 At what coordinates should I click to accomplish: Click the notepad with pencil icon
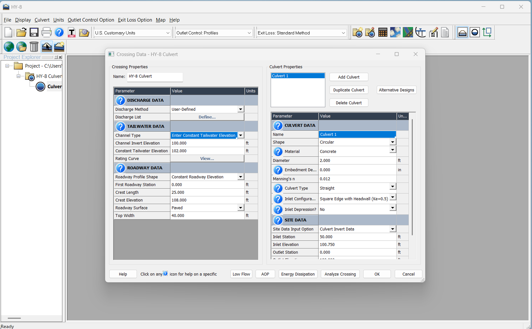point(433,33)
